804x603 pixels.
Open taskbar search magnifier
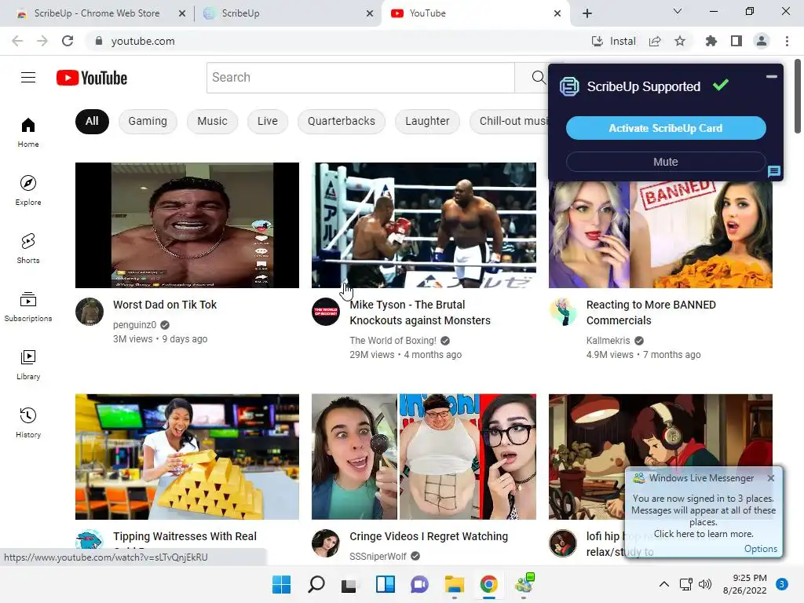click(316, 584)
